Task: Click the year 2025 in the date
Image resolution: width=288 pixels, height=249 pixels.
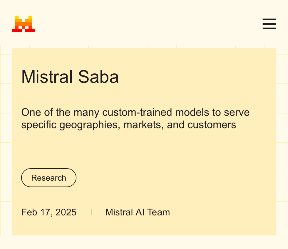Action: (66, 212)
